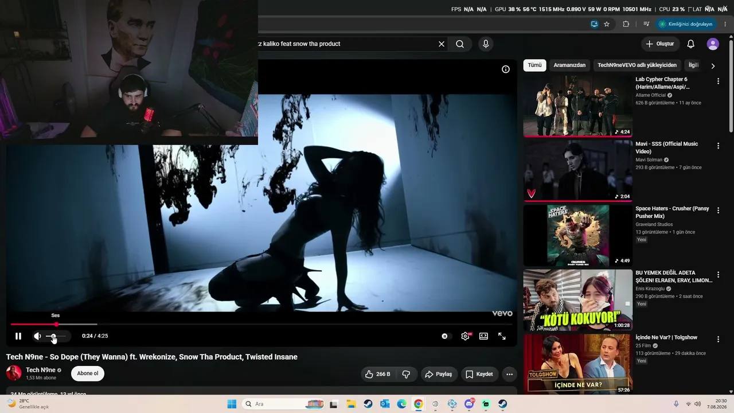Save the video with Kaydet

pos(479,374)
